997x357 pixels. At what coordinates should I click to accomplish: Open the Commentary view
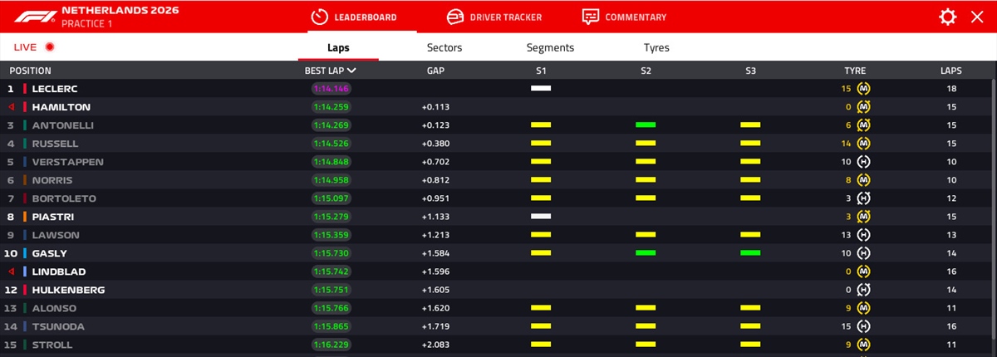(624, 17)
